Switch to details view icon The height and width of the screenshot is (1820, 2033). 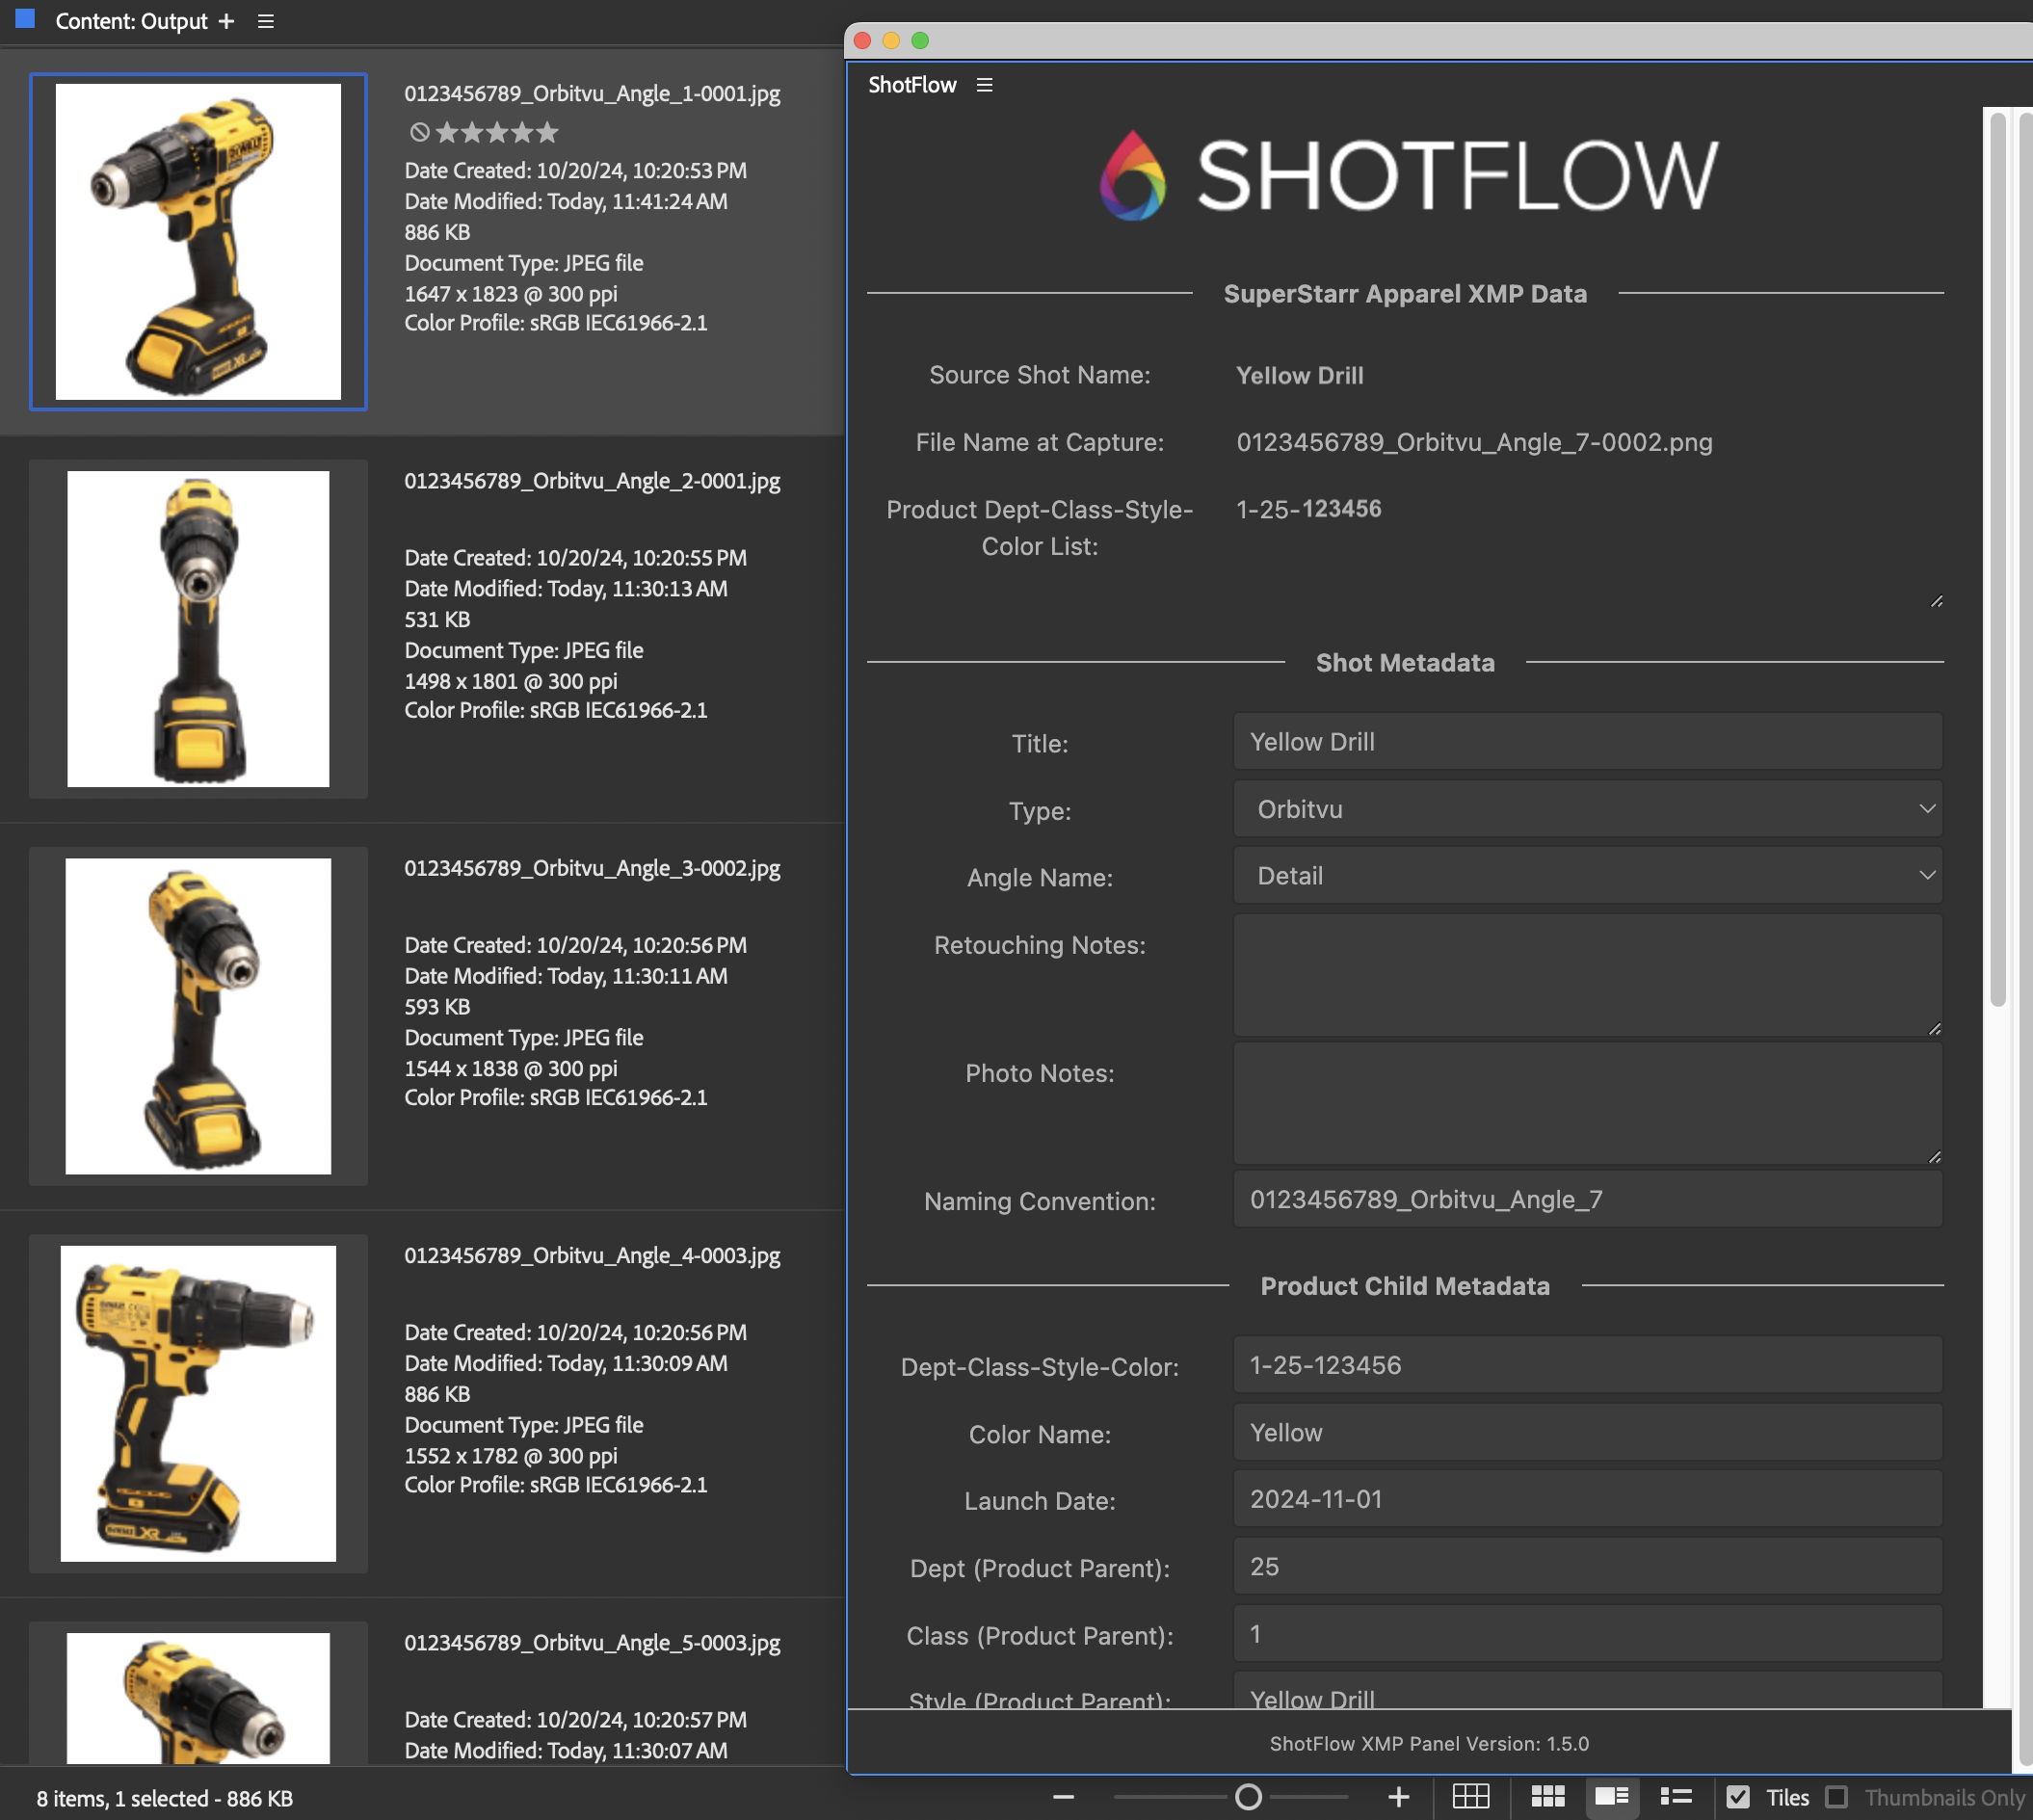pos(1611,1797)
